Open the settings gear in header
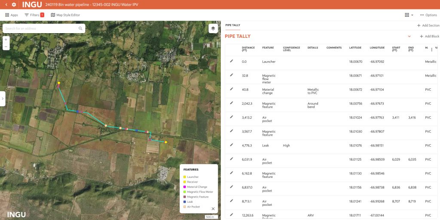440x220 pixels. pos(14,4)
